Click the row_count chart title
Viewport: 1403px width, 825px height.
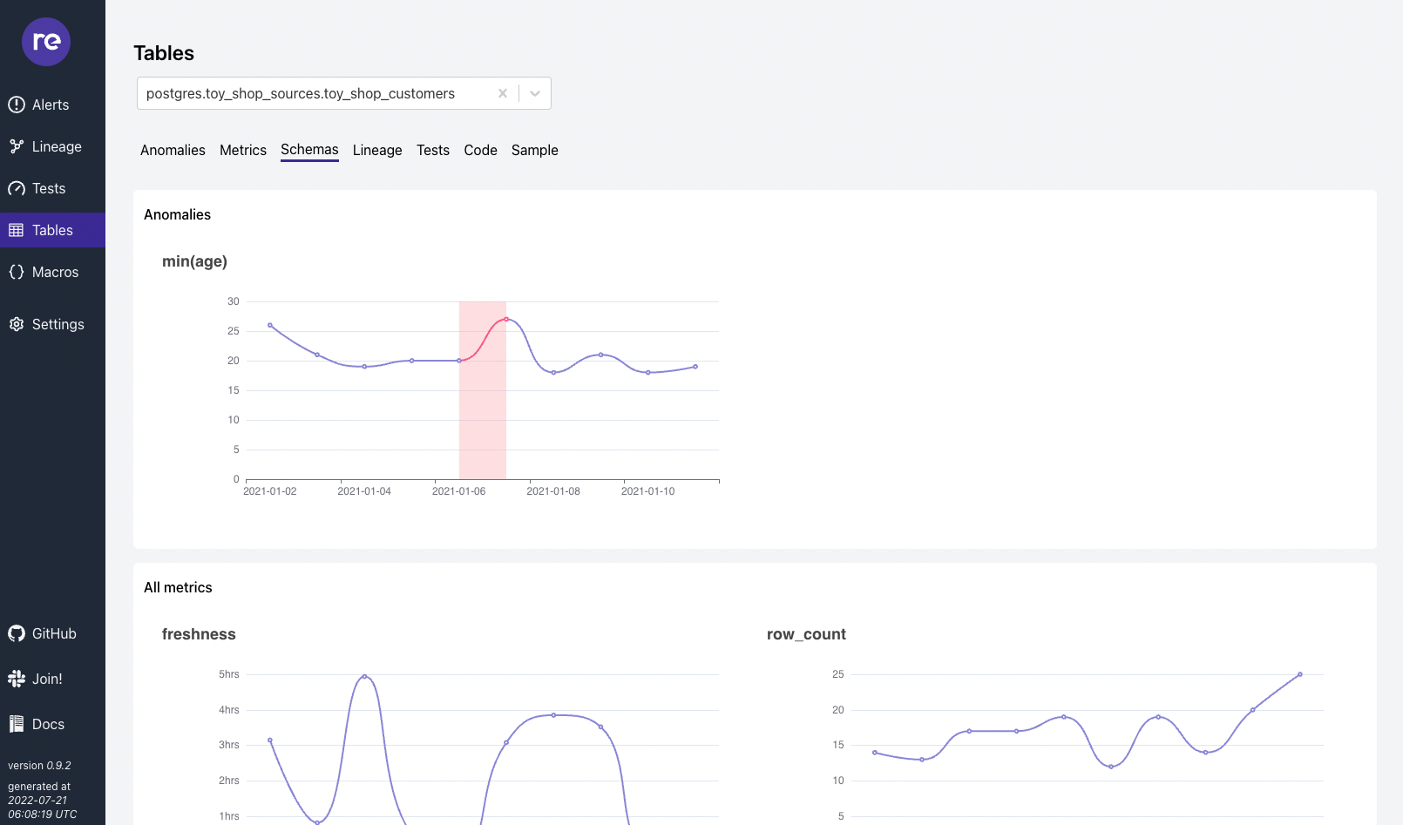pos(806,634)
